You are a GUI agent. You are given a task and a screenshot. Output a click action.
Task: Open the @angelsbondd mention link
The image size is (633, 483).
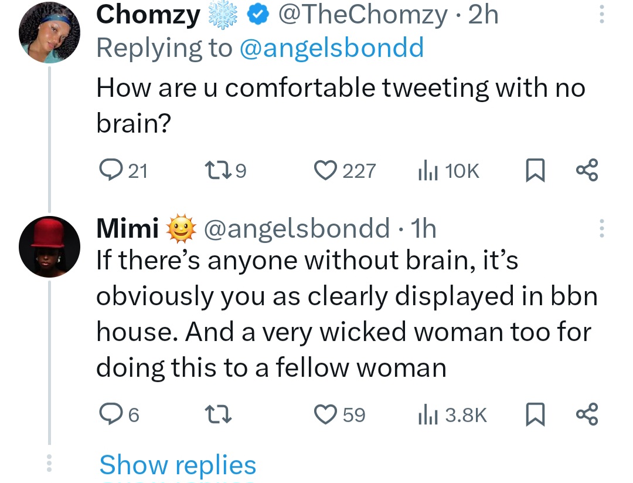point(332,48)
